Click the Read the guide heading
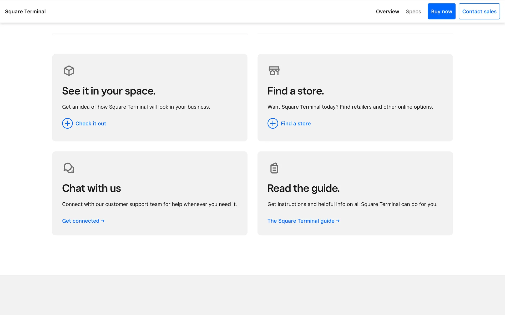Image resolution: width=505 pixels, height=315 pixels. [x=303, y=188]
